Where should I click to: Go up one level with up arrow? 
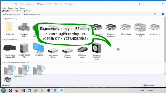point(13,4)
